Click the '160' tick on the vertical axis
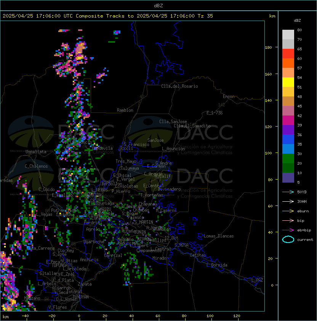317x321 pixels. [268, 74]
